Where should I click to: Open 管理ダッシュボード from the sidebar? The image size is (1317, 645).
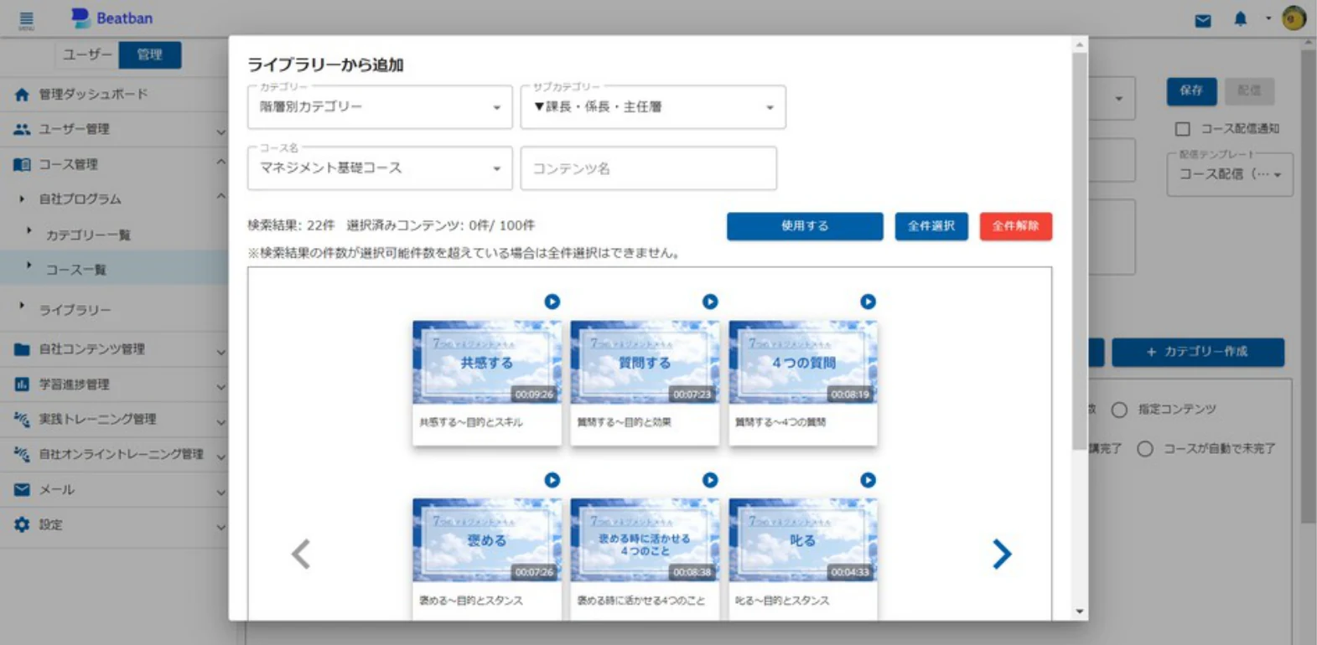click(114, 94)
